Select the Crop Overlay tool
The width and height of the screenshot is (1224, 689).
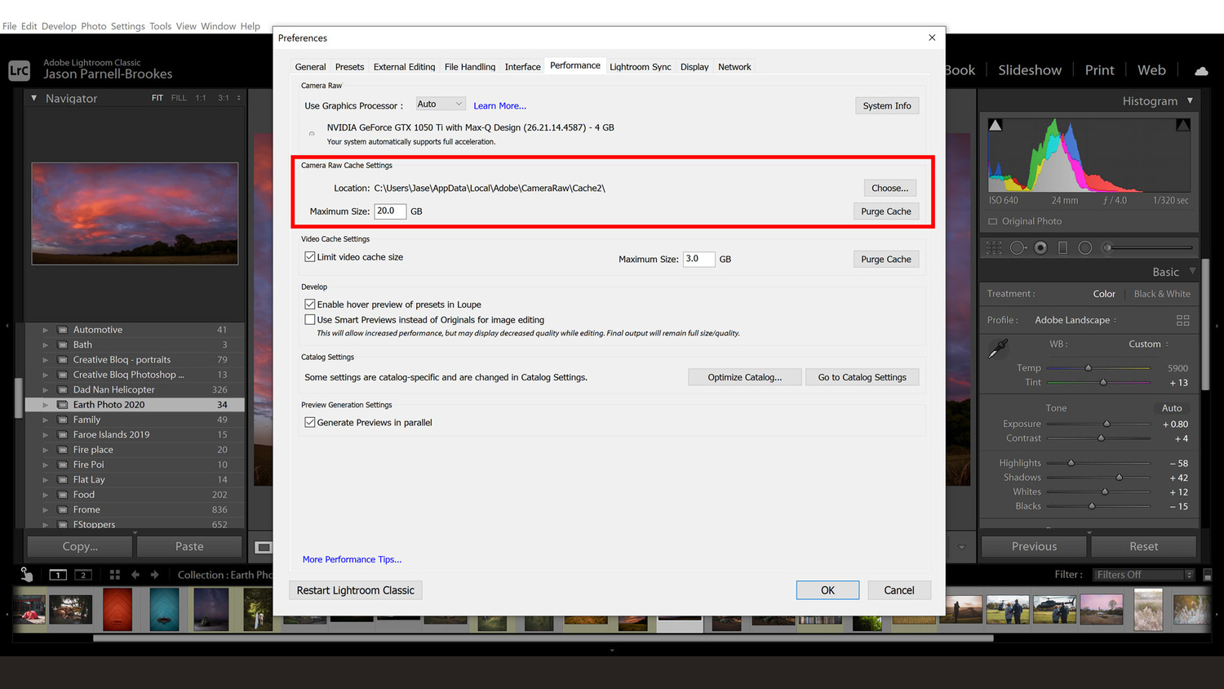(x=993, y=247)
